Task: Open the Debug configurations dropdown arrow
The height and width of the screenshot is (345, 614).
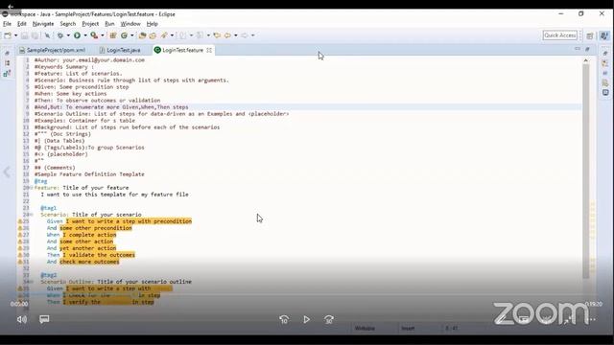Action: point(68,35)
